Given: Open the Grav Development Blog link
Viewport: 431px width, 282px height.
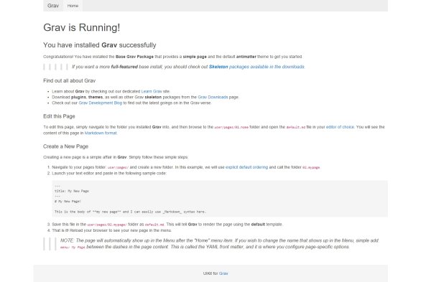Looking at the screenshot, I should point(101,103).
